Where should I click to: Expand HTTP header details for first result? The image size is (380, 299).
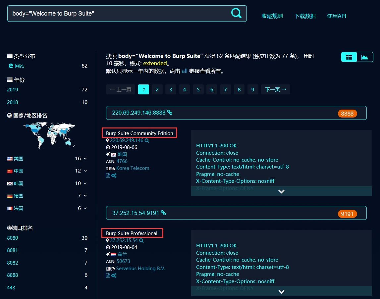coord(281,191)
